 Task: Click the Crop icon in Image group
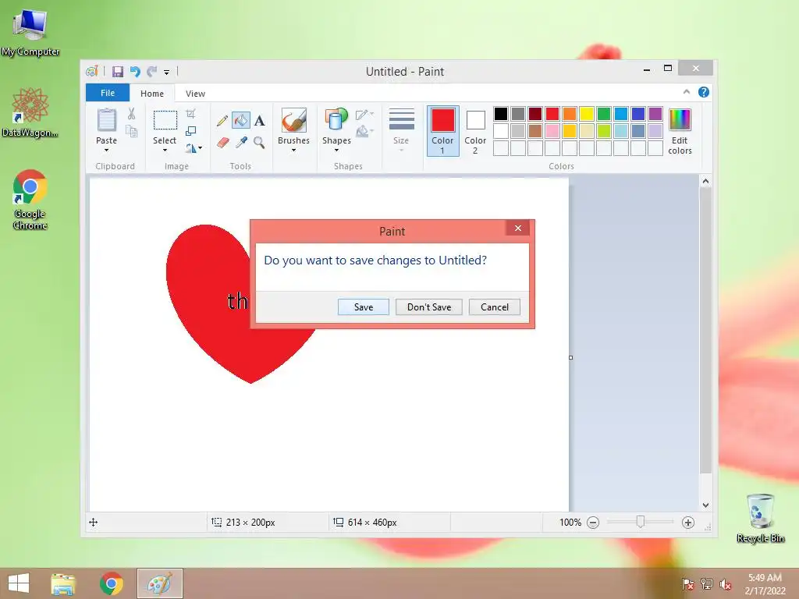click(190, 114)
